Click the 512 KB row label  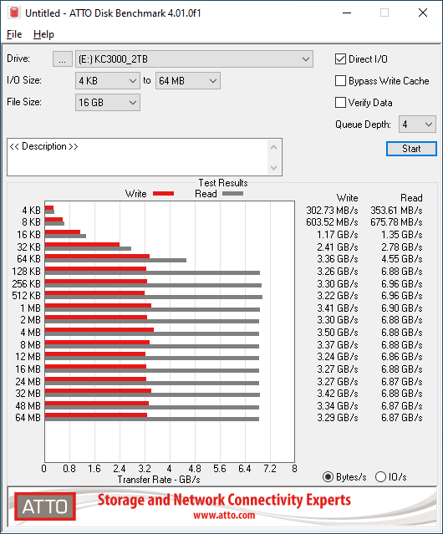point(26,296)
